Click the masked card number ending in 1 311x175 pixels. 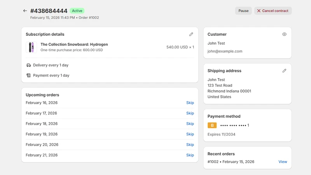(235, 125)
